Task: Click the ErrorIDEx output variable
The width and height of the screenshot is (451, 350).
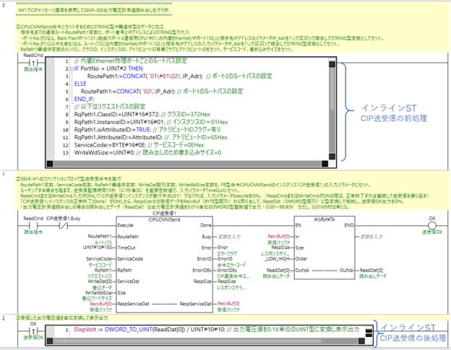Action: (227, 270)
